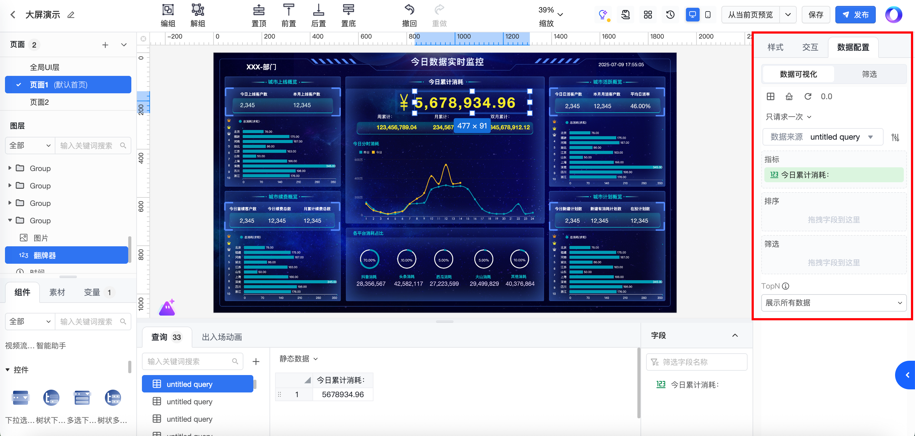Open the 出入场动画 tab

click(222, 337)
